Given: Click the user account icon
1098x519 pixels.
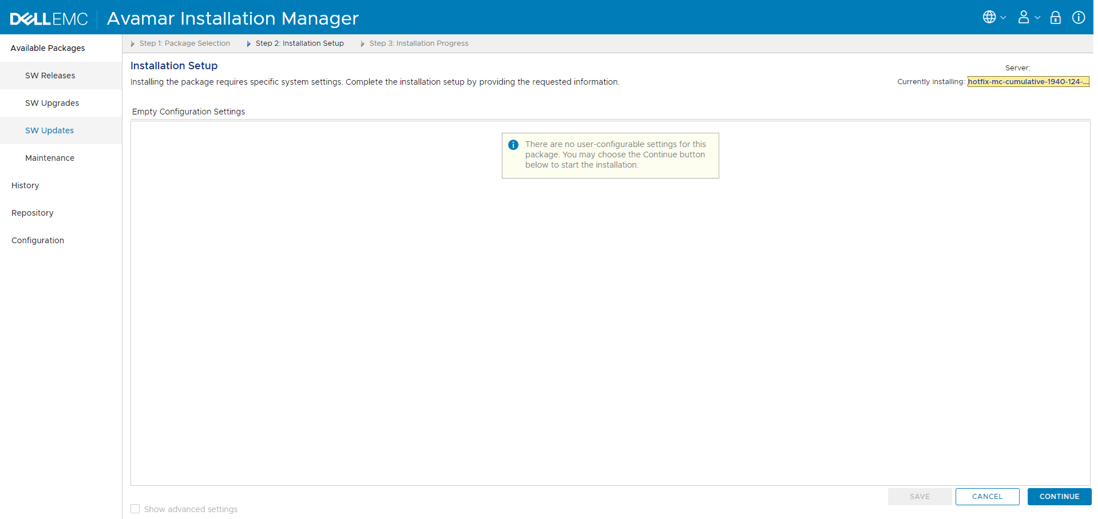Looking at the screenshot, I should coord(1024,17).
